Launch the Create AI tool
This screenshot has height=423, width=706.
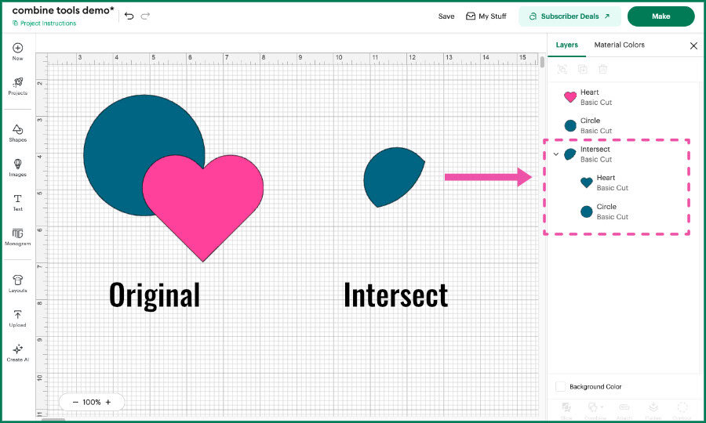(17, 352)
